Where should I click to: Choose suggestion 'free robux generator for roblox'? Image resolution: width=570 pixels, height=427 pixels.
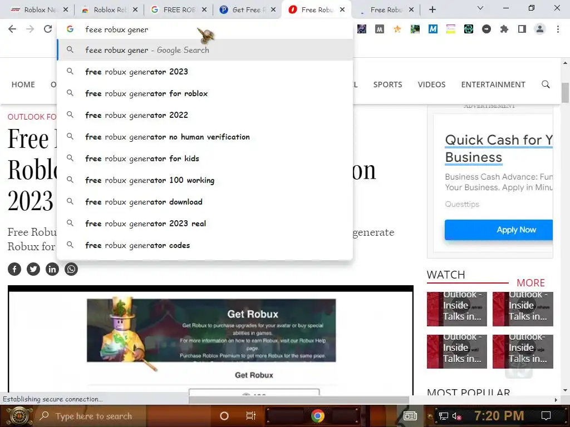(205, 93)
